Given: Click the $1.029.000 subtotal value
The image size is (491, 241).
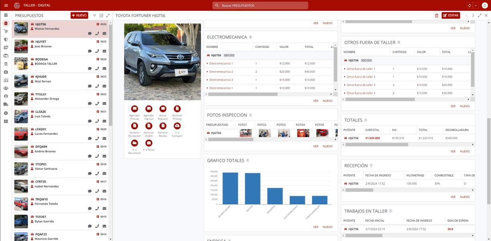Looking at the screenshot, I should (372, 138).
